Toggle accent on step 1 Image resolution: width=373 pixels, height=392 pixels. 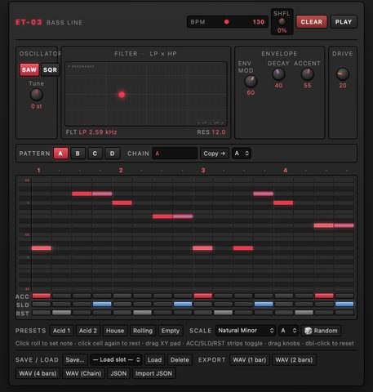click(42, 296)
